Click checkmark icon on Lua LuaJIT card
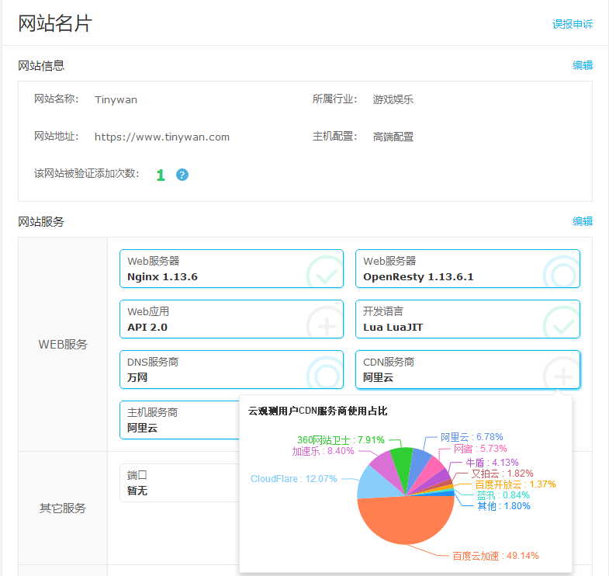 click(561, 323)
